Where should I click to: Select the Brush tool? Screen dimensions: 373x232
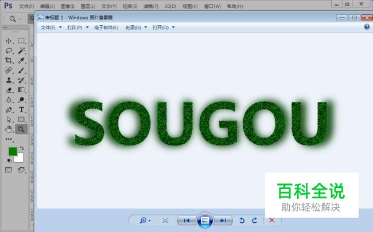tap(21, 70)
